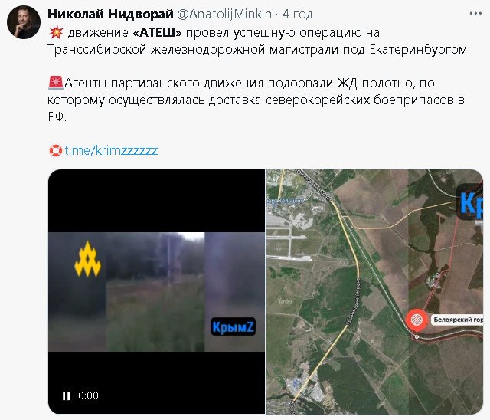Open Николай Нидворай's profile avatar
Viewport: 490px width, 420px height.
(24, 22)
